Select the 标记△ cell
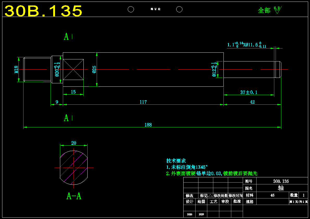The width and height of the screenshot is (310, 219). coord(206,196)
